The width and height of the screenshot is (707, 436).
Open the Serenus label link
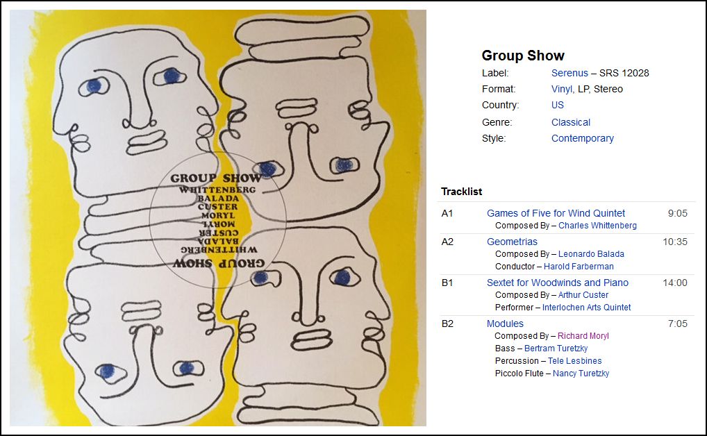click(569, 73)
